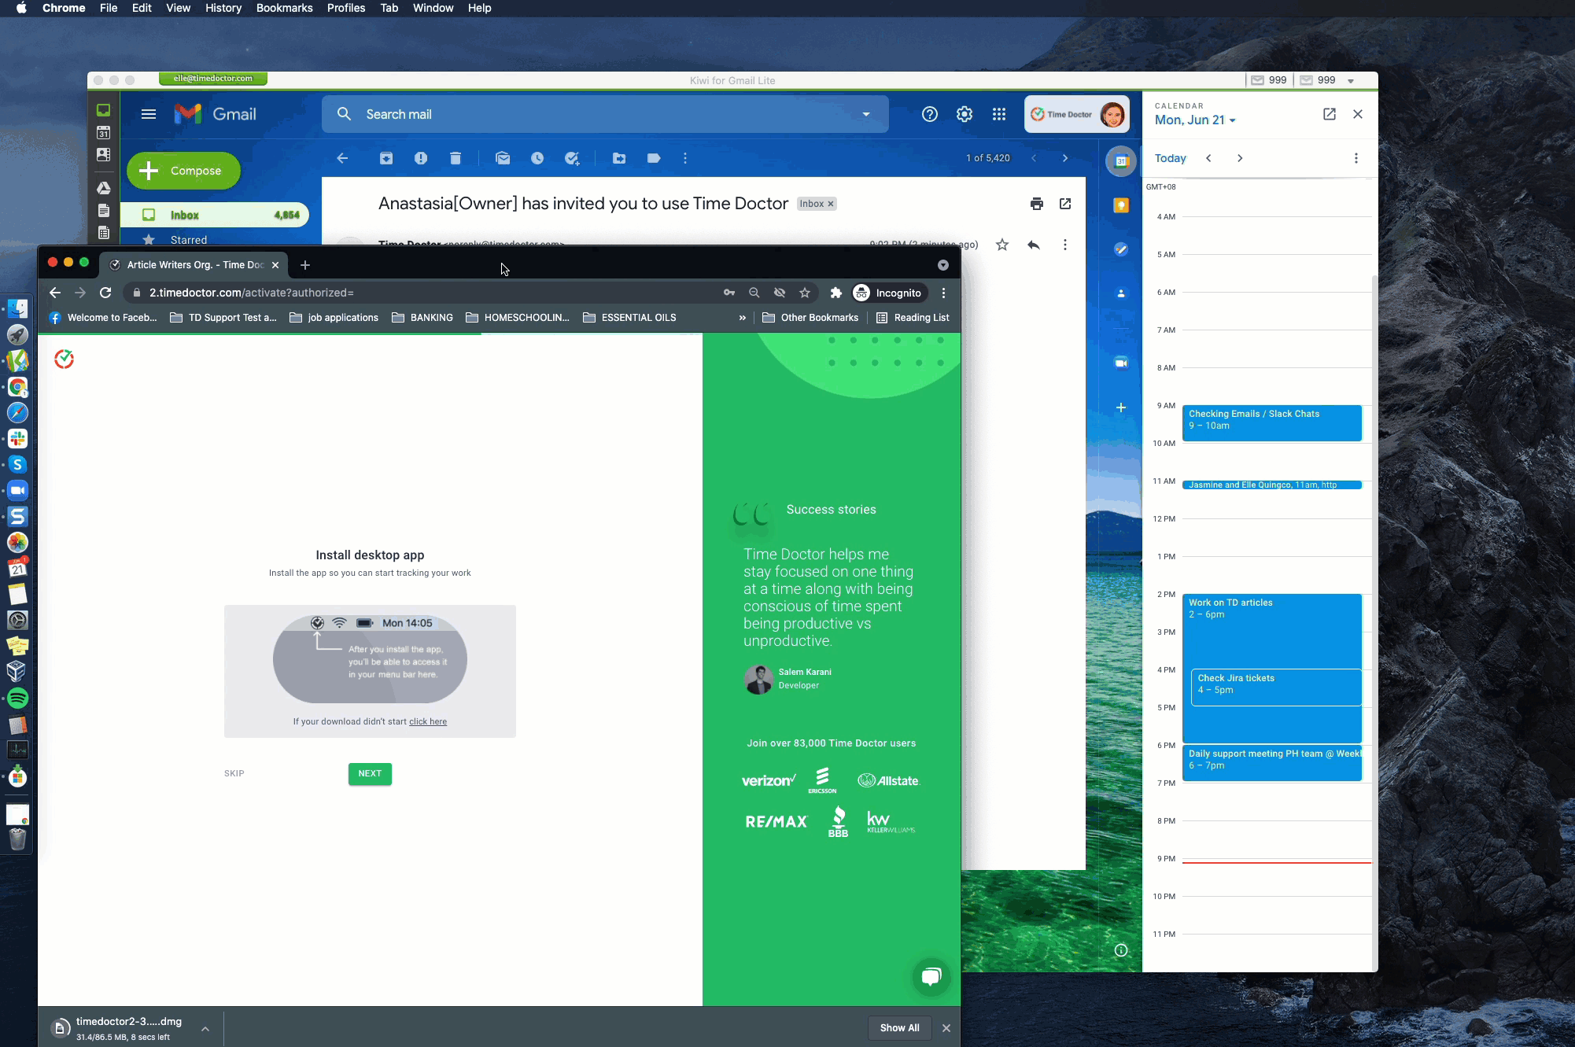Open Google Keep icon in side panel

coord(1121,205)
